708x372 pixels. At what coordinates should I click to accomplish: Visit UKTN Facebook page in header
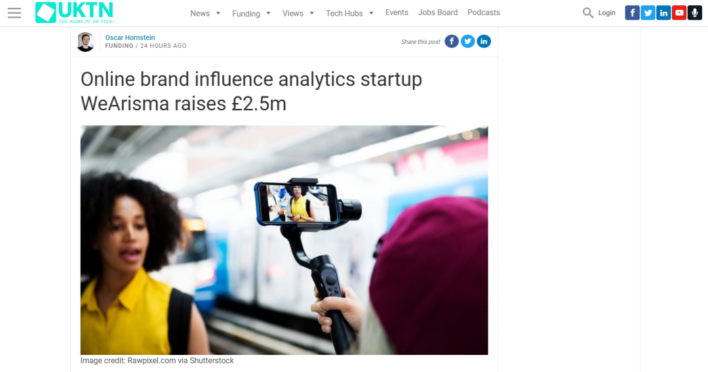click(x=632, y=12)
